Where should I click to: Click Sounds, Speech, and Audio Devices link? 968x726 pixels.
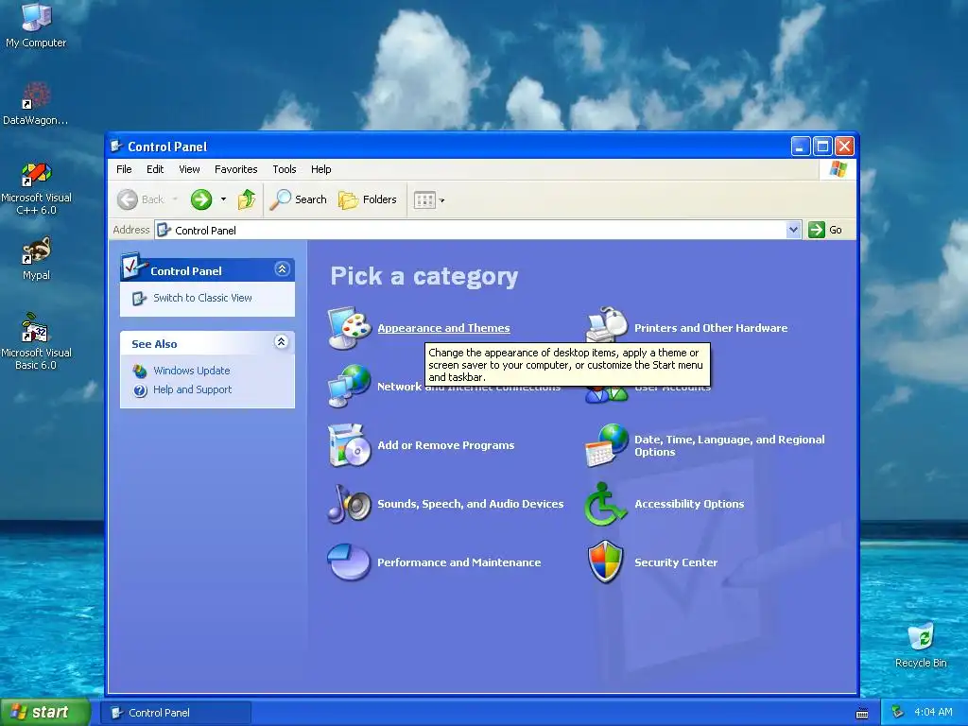471,504
